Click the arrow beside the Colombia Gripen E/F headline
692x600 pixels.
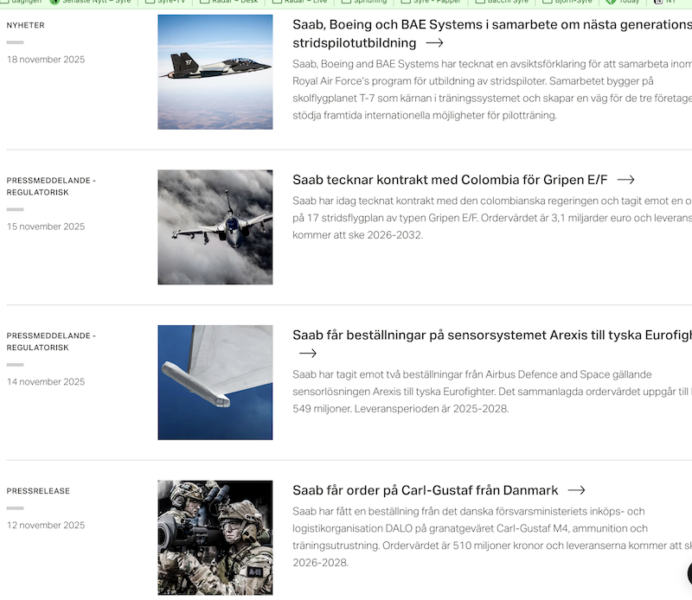point(625,180)
